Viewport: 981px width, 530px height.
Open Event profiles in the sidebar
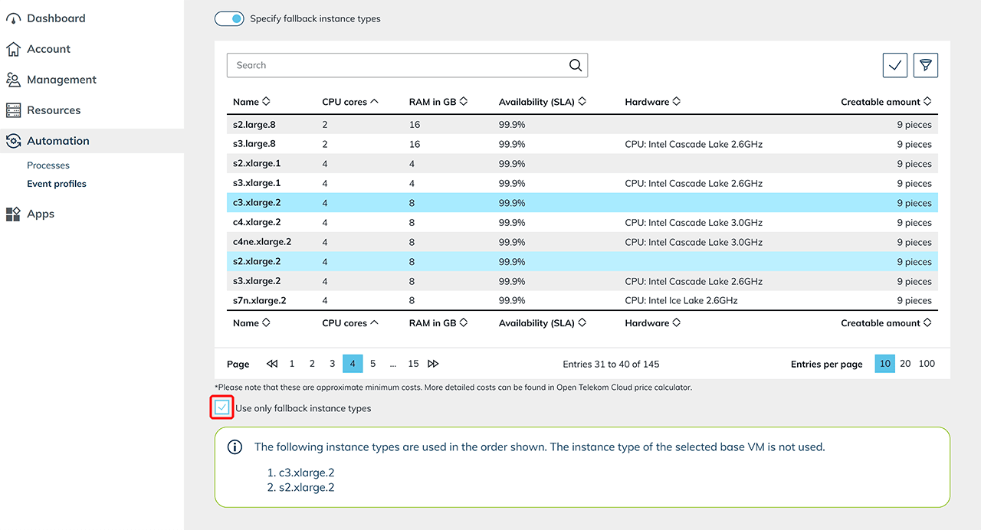[57, 184]
